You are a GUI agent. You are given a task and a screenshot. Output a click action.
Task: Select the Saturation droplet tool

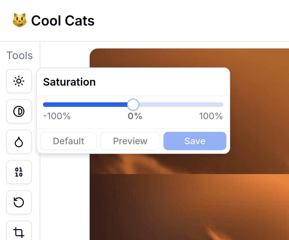tap(19, 142)
